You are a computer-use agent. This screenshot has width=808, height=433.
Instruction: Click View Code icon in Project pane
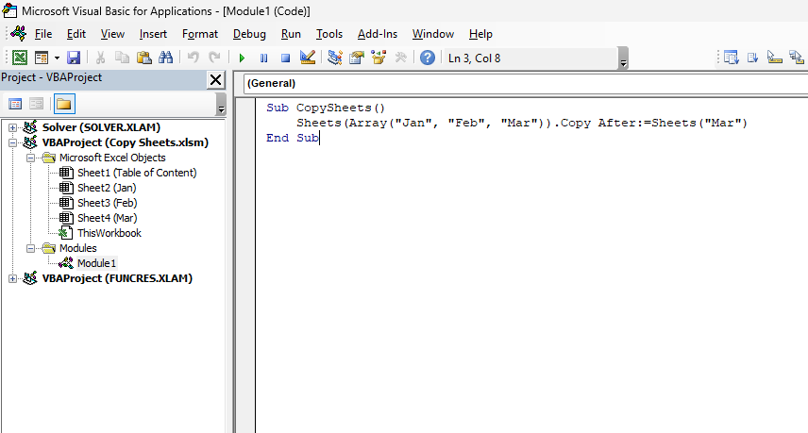click(x=15, y=104)
